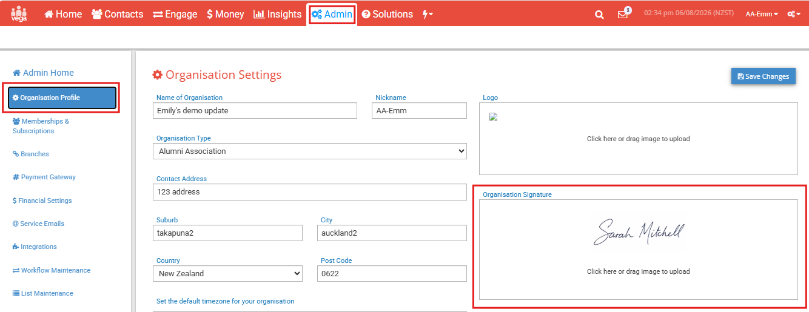Click the Sarah Mitchell signature image
The image size is (809, 312).
click(x=639, y=233)
